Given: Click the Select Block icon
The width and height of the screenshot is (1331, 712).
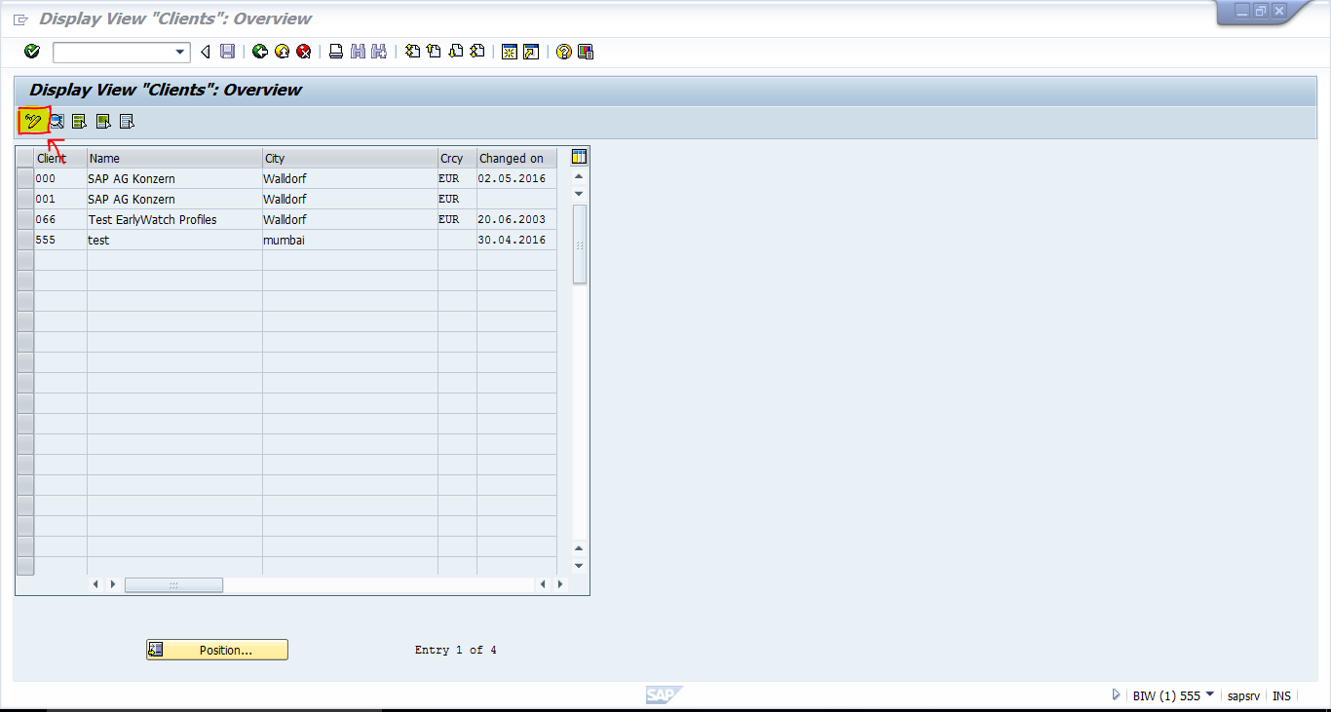Looking at the screenshot, I should pyautogui.click(x=102, y=122).
